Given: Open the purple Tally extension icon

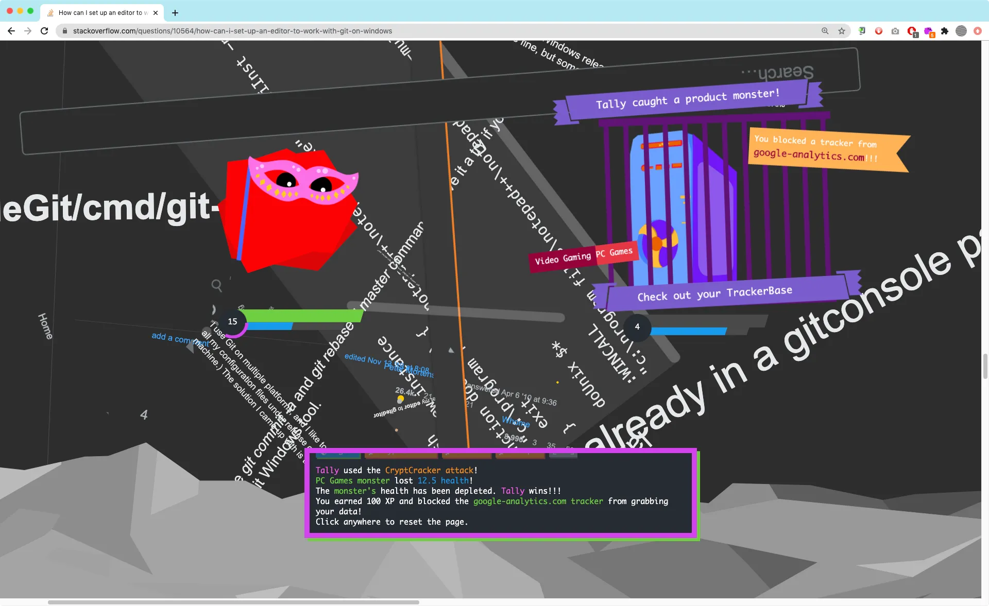Looking at the screenshot, I should pos(929,31).
